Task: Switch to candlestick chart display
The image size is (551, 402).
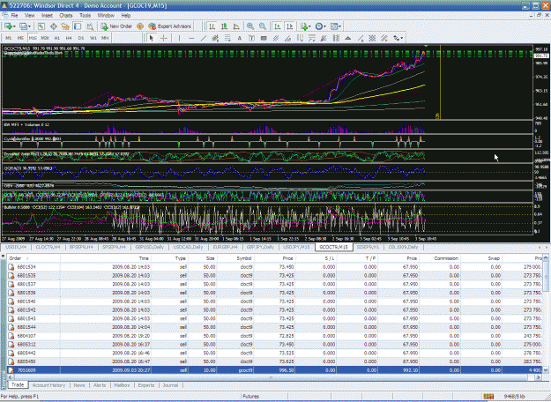Action: pyautogui.click(x=224, y=26)
